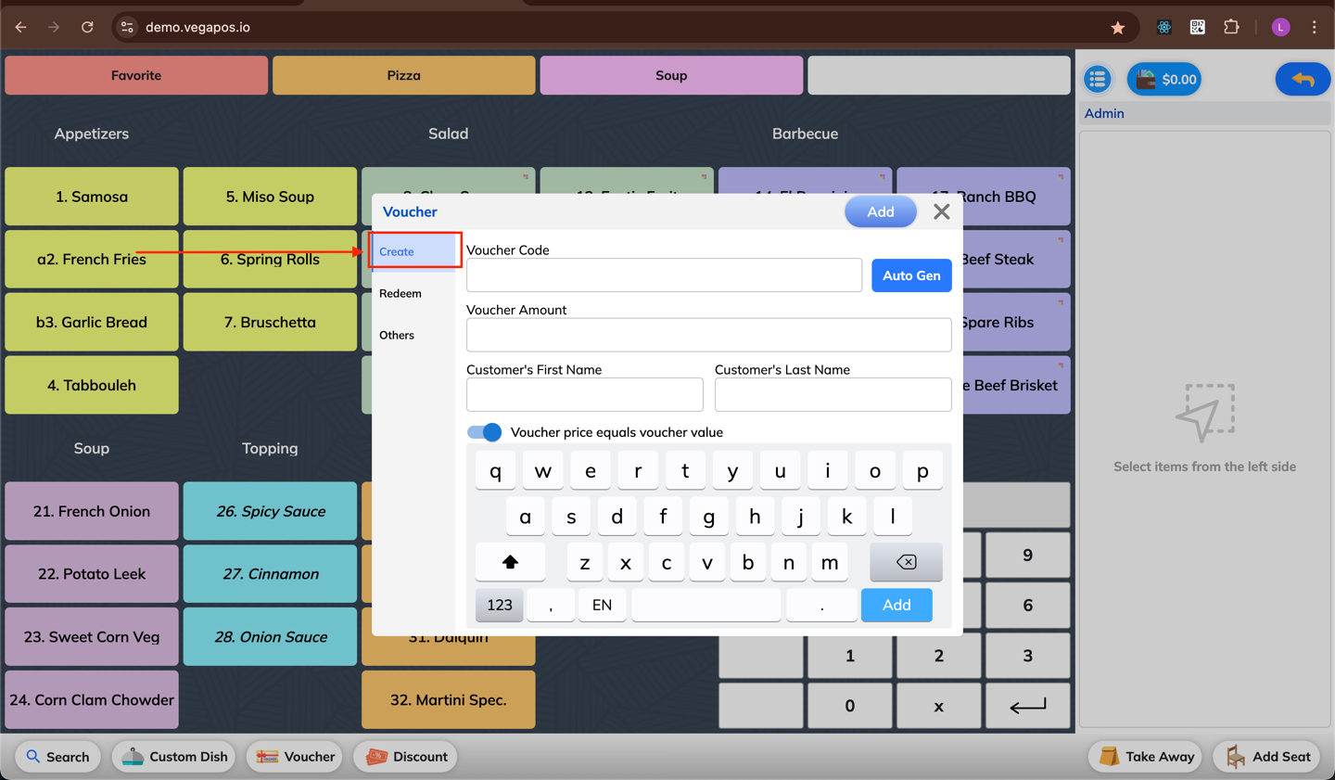1335x780 pixels.
Task: Click the q key on keyboard
Action: click(496, 471)
